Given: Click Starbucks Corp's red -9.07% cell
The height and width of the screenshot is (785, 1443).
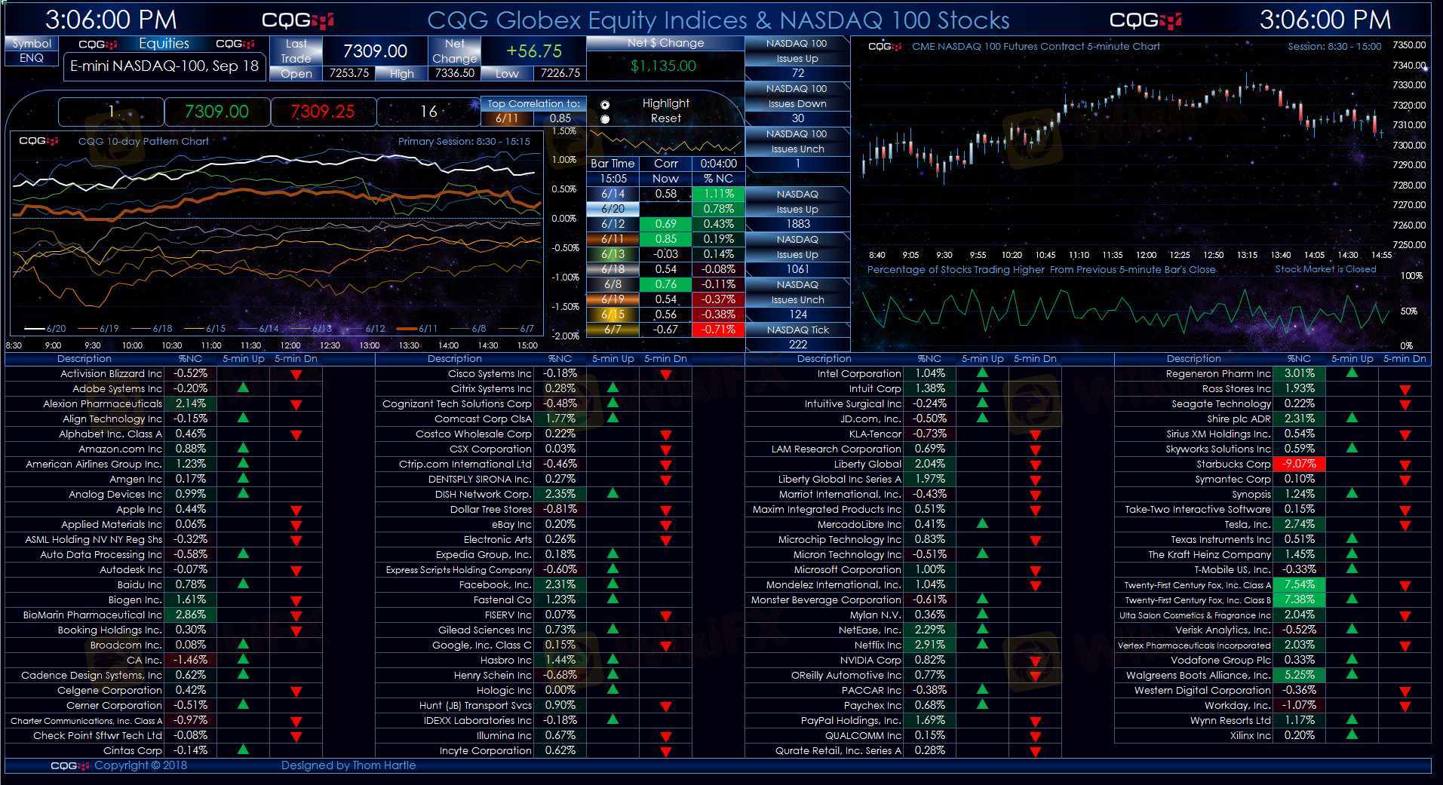Looking at the screenshot, I should (1299, 464).
